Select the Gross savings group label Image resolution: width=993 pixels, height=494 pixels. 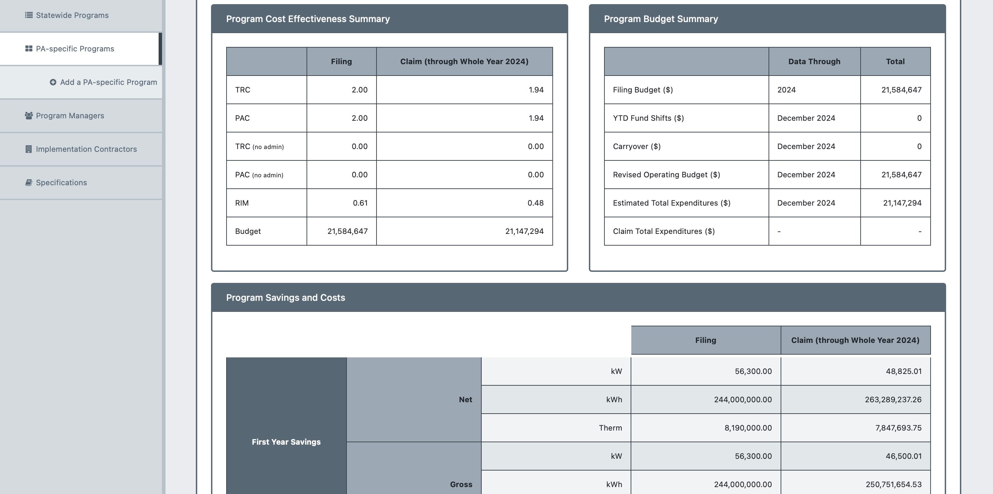pyautogui.click(x=461, y=484)
